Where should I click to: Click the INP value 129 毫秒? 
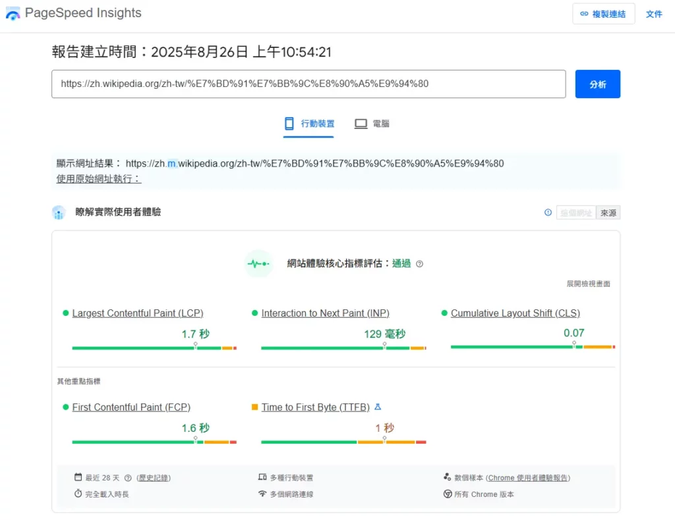coord(385,334)
